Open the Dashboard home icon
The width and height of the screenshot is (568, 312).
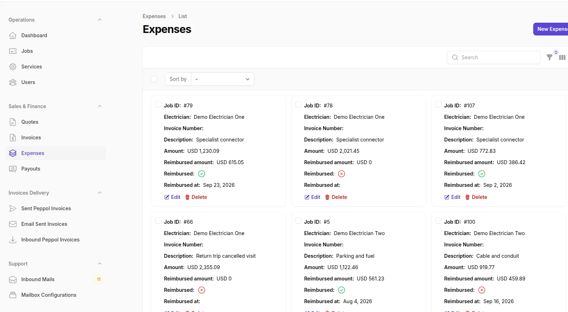click(x=13, y=35)
